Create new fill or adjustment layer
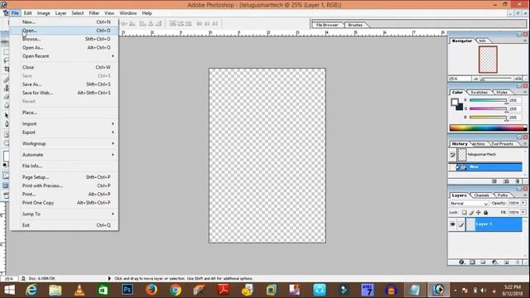 495,262
